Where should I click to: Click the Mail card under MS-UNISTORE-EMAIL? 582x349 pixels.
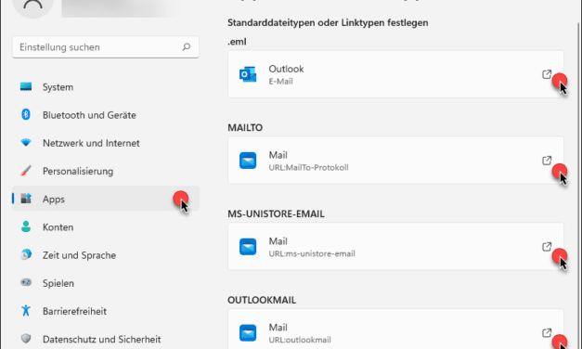click(395, 247)
